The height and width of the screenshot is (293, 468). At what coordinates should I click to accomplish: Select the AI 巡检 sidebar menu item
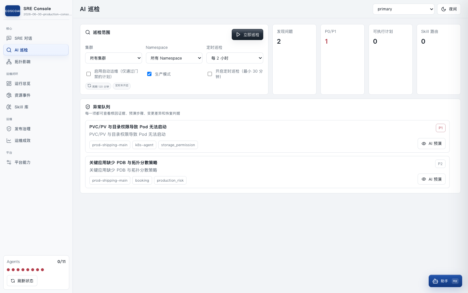[x=36, y=50]
